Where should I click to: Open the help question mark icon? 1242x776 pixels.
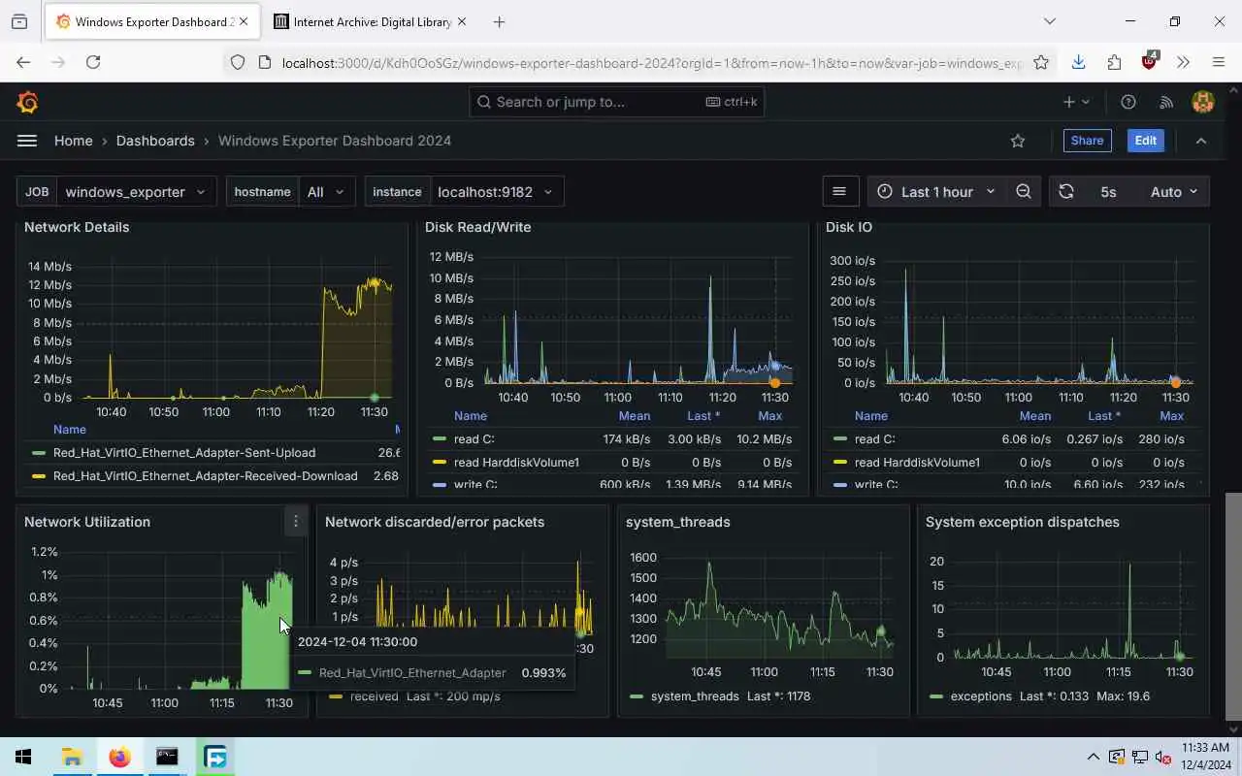pyautogui.click(x=1128, y=102)
